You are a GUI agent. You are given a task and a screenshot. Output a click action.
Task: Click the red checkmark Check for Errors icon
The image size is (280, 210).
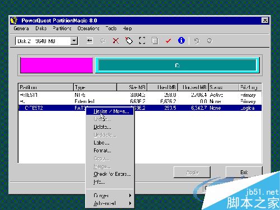[x=168, y=40]
